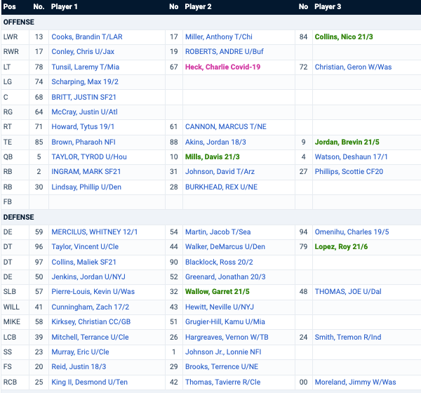421x393 pixels.
Task: Open THOMAS, JOE U/Dal link
Action: click(x=348, y=291)
